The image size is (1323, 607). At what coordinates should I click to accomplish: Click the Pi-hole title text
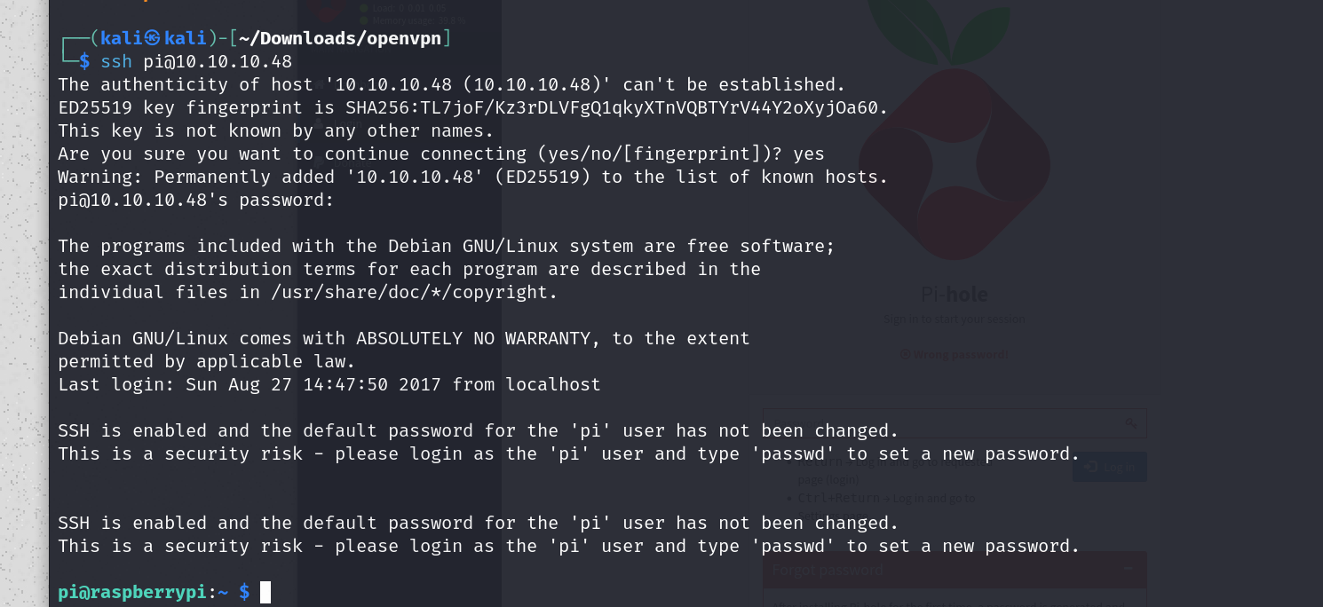tap(954, 295)
